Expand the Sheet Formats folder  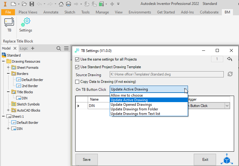tap(8, 67)
